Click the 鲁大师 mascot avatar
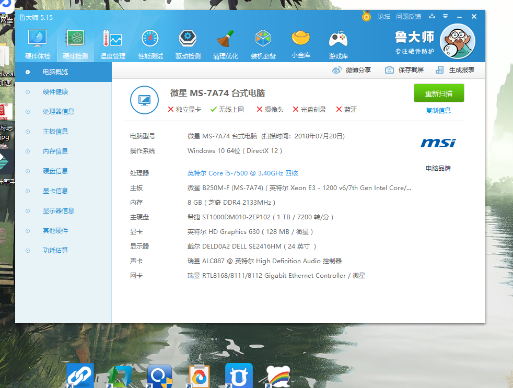This screenshot has width=513, height=388. tap(458, 41)
